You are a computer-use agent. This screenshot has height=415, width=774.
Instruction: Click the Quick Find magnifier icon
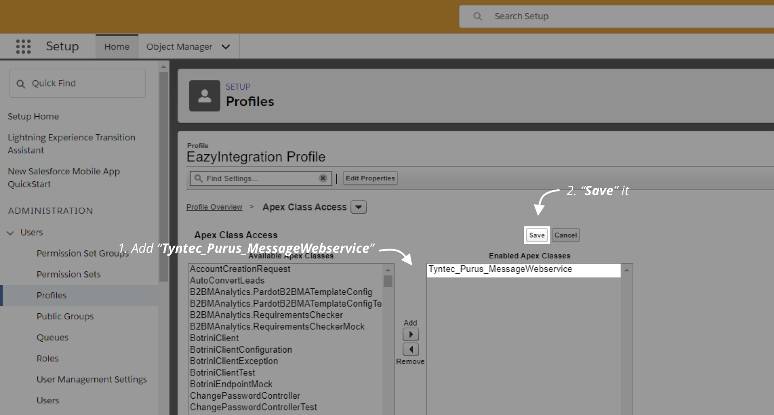[21, 84]
